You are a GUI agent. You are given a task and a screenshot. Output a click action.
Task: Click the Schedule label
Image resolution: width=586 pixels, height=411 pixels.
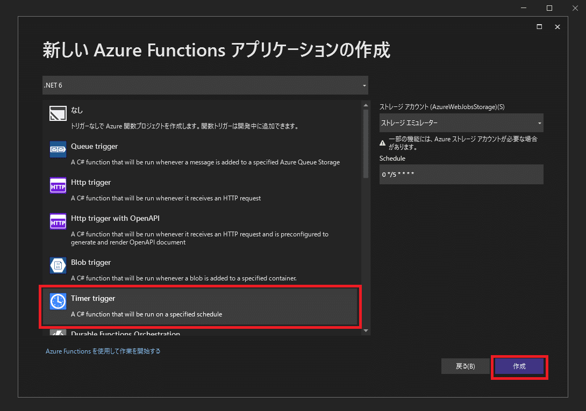(x=392, y=158)
